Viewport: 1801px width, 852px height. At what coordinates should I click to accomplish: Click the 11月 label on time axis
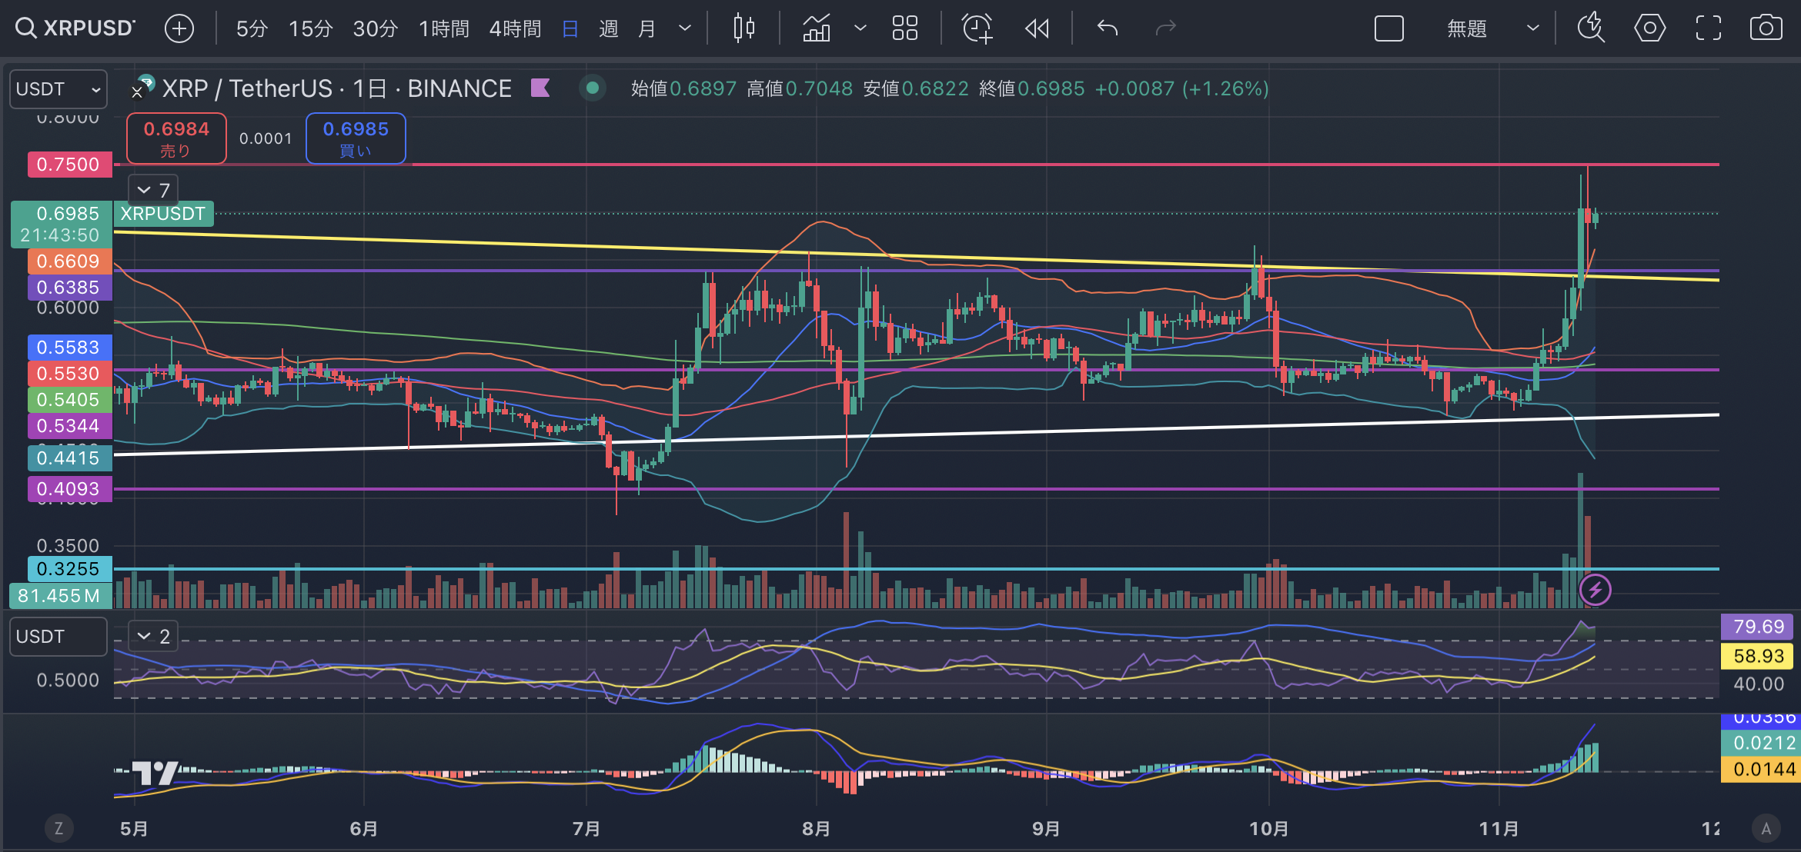tap(1499, 829)
